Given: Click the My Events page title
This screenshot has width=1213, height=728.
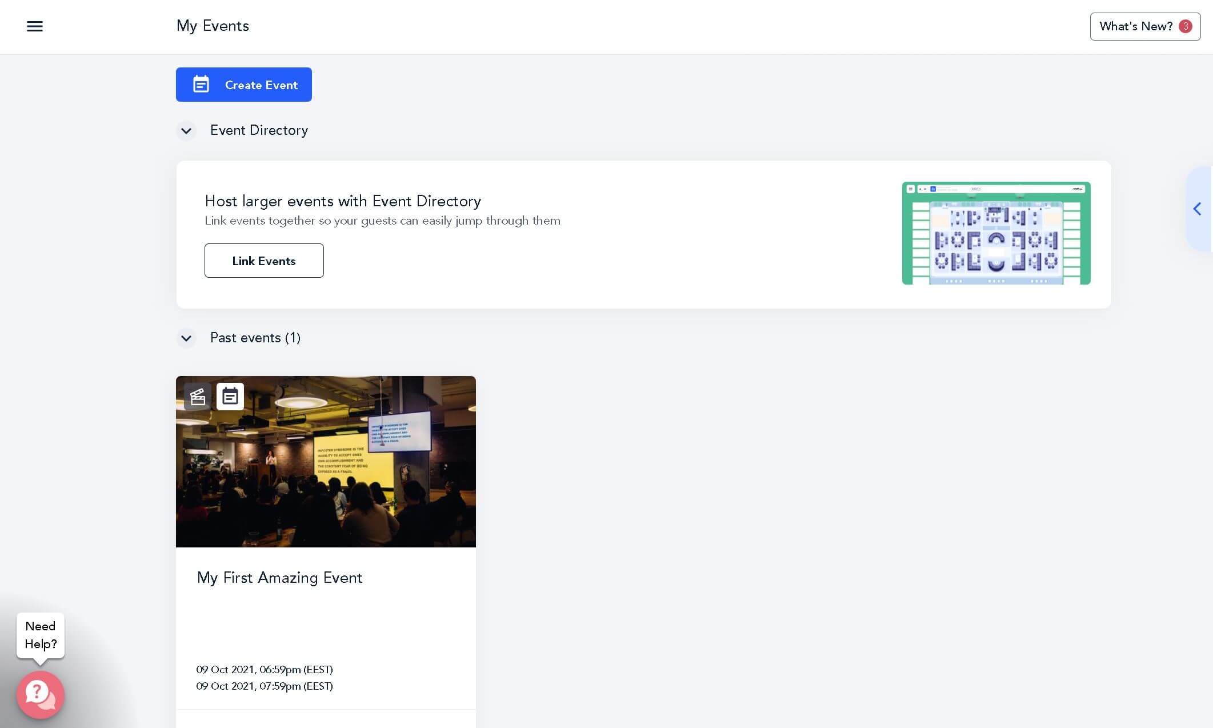Looking at the screenshot, I should click(x=213, y=26).
